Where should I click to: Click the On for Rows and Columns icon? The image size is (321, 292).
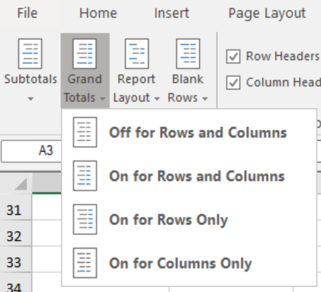[85, 176]
